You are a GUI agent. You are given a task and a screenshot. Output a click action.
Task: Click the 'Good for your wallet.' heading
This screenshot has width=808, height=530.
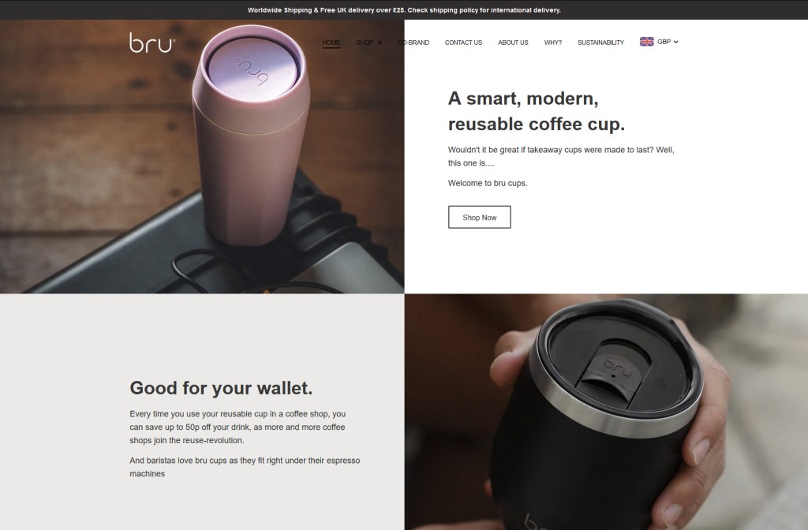point(221,388)
